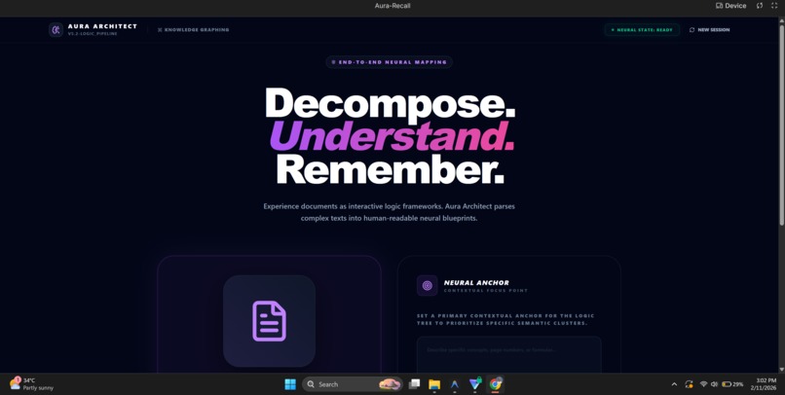Click the "Aura-Recall" window title
This screenshot has height=395, width=785.
pos(392,6)
